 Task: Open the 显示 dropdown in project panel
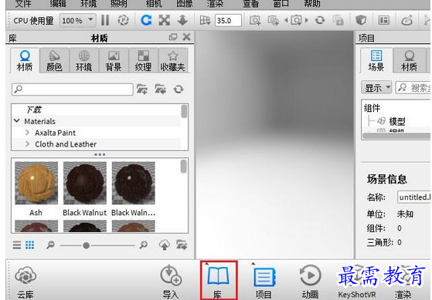pos(376,88)
